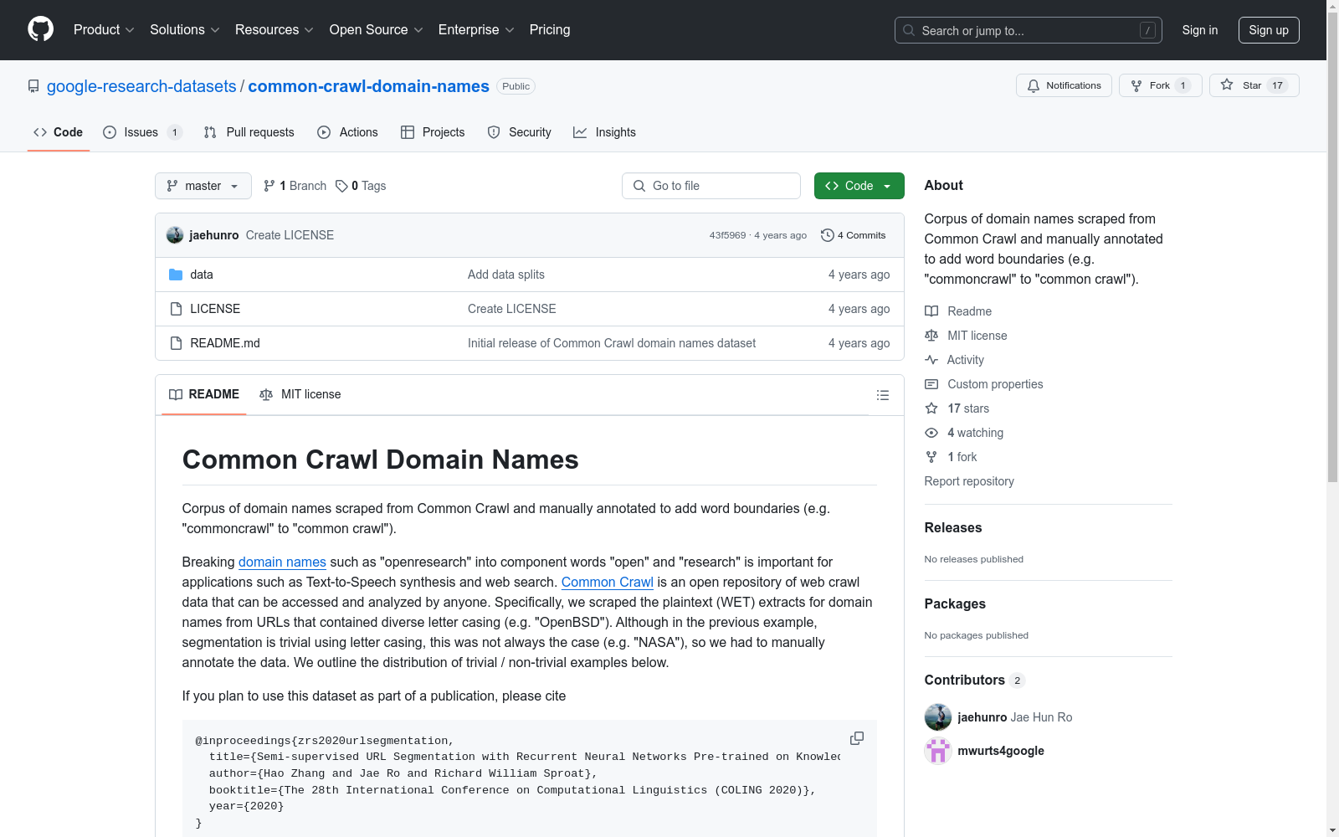
Task: Expand the Solutions menu
Action: coord(185,29)
